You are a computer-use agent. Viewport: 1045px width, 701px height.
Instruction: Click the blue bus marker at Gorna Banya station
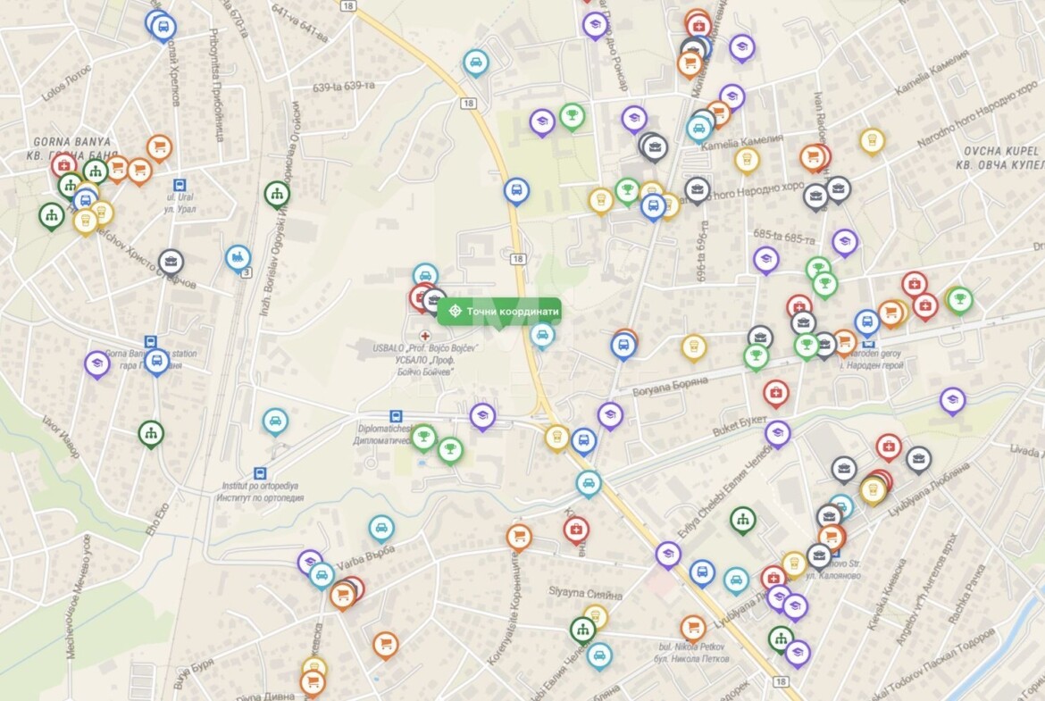point(156,362)
